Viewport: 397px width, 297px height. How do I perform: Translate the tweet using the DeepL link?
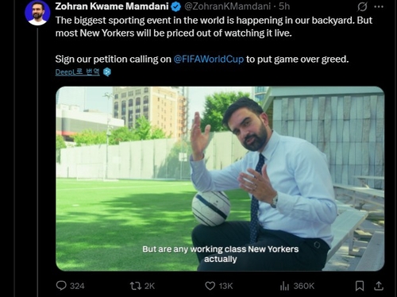coord(78,71)
